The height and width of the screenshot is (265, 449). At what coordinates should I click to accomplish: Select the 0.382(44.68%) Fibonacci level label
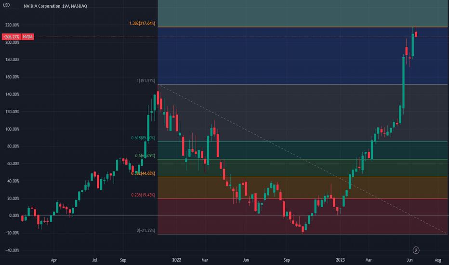143,173
